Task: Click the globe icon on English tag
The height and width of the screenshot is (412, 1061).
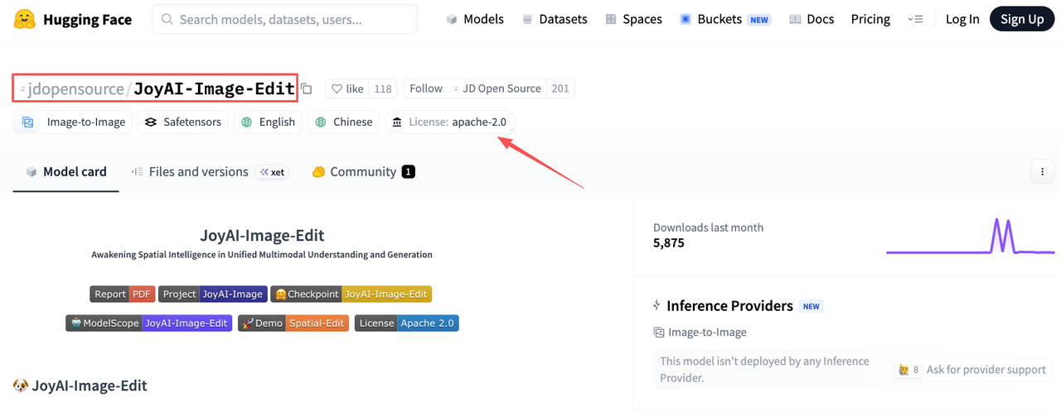Action: [x=246, y=122]
